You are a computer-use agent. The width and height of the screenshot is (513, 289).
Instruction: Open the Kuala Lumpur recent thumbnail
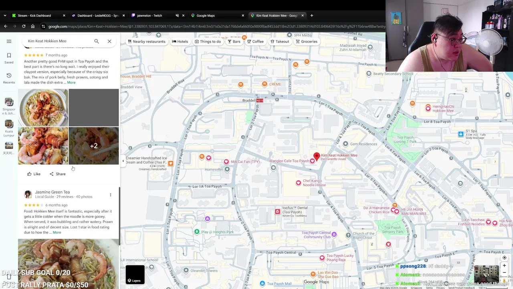click(x=9, y=128)
